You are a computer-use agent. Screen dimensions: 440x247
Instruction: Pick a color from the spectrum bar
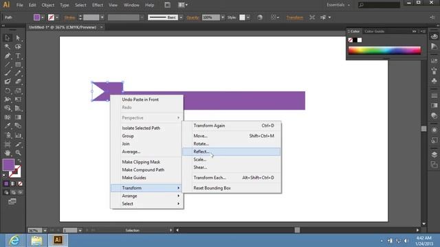coord(384,50)
